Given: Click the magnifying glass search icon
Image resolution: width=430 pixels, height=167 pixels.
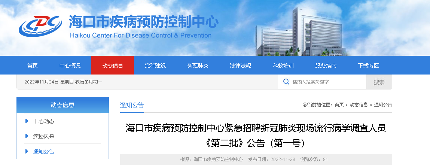Looking at the screenshot, I should click(286, 82).
